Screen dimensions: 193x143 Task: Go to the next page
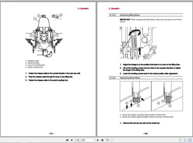tap(98, 140)
